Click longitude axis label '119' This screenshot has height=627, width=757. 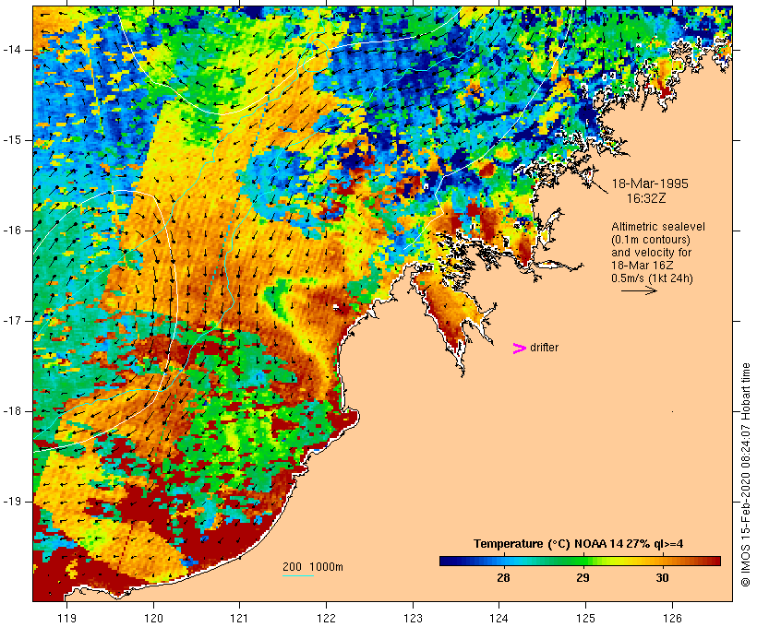point(66,619)
